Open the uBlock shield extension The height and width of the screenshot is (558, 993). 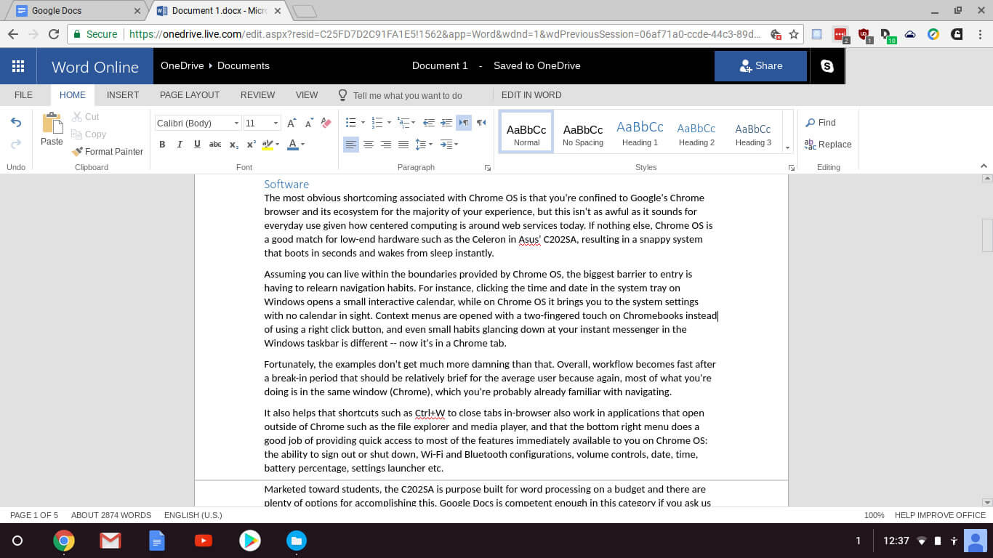863,34
